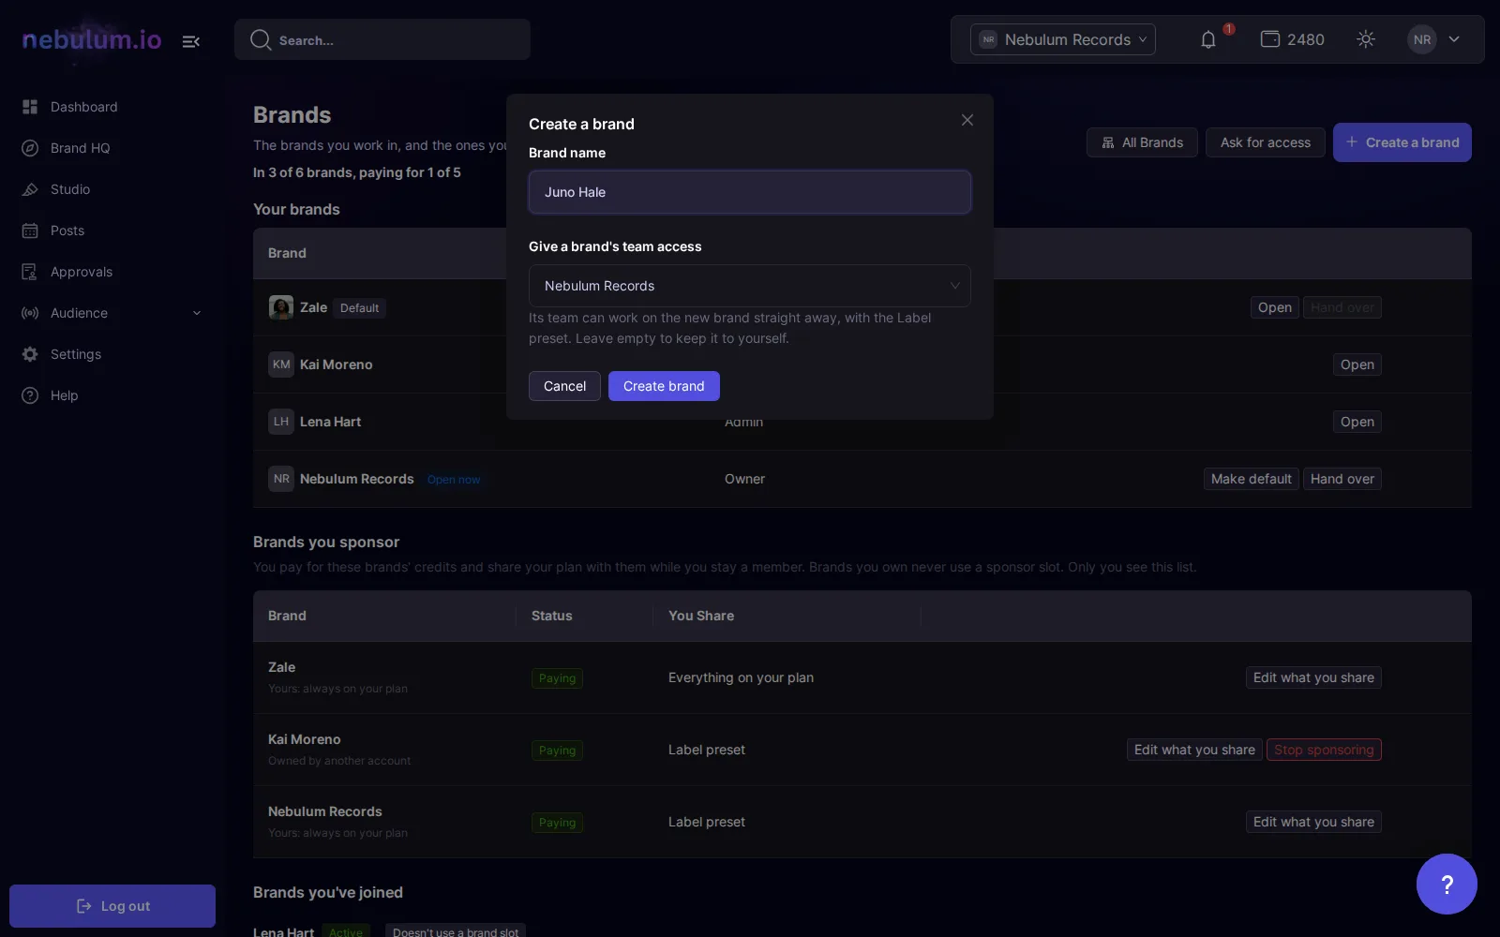1500x937 pixels.
Task: Click Ask for access
Action: [1266, 142]
